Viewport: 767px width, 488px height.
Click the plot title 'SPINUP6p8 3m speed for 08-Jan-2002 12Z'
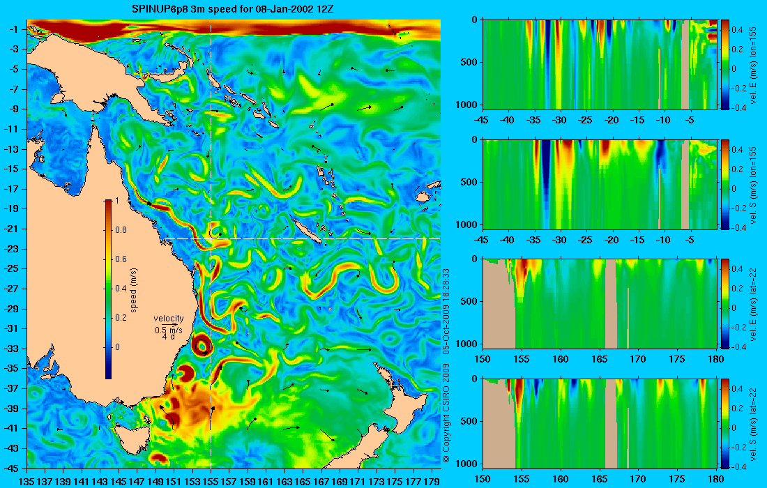tap(233, 9)
